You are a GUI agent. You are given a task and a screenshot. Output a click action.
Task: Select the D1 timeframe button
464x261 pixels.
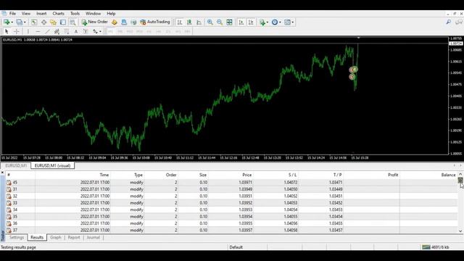coord(168,31)
